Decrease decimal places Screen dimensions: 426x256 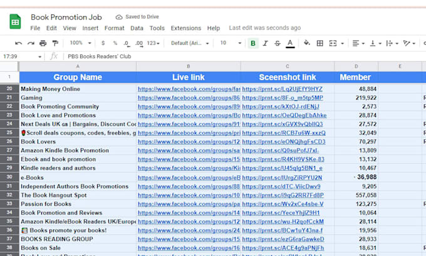127,43
